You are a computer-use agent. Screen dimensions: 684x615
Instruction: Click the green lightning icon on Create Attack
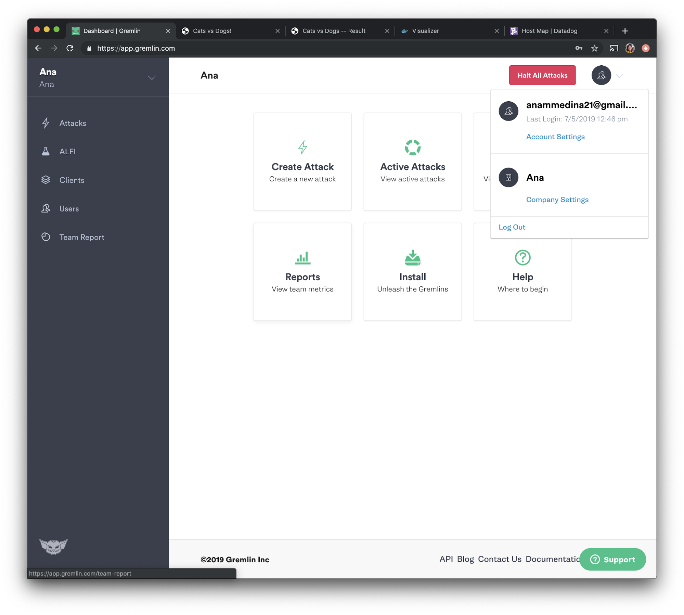click(302, 148)
